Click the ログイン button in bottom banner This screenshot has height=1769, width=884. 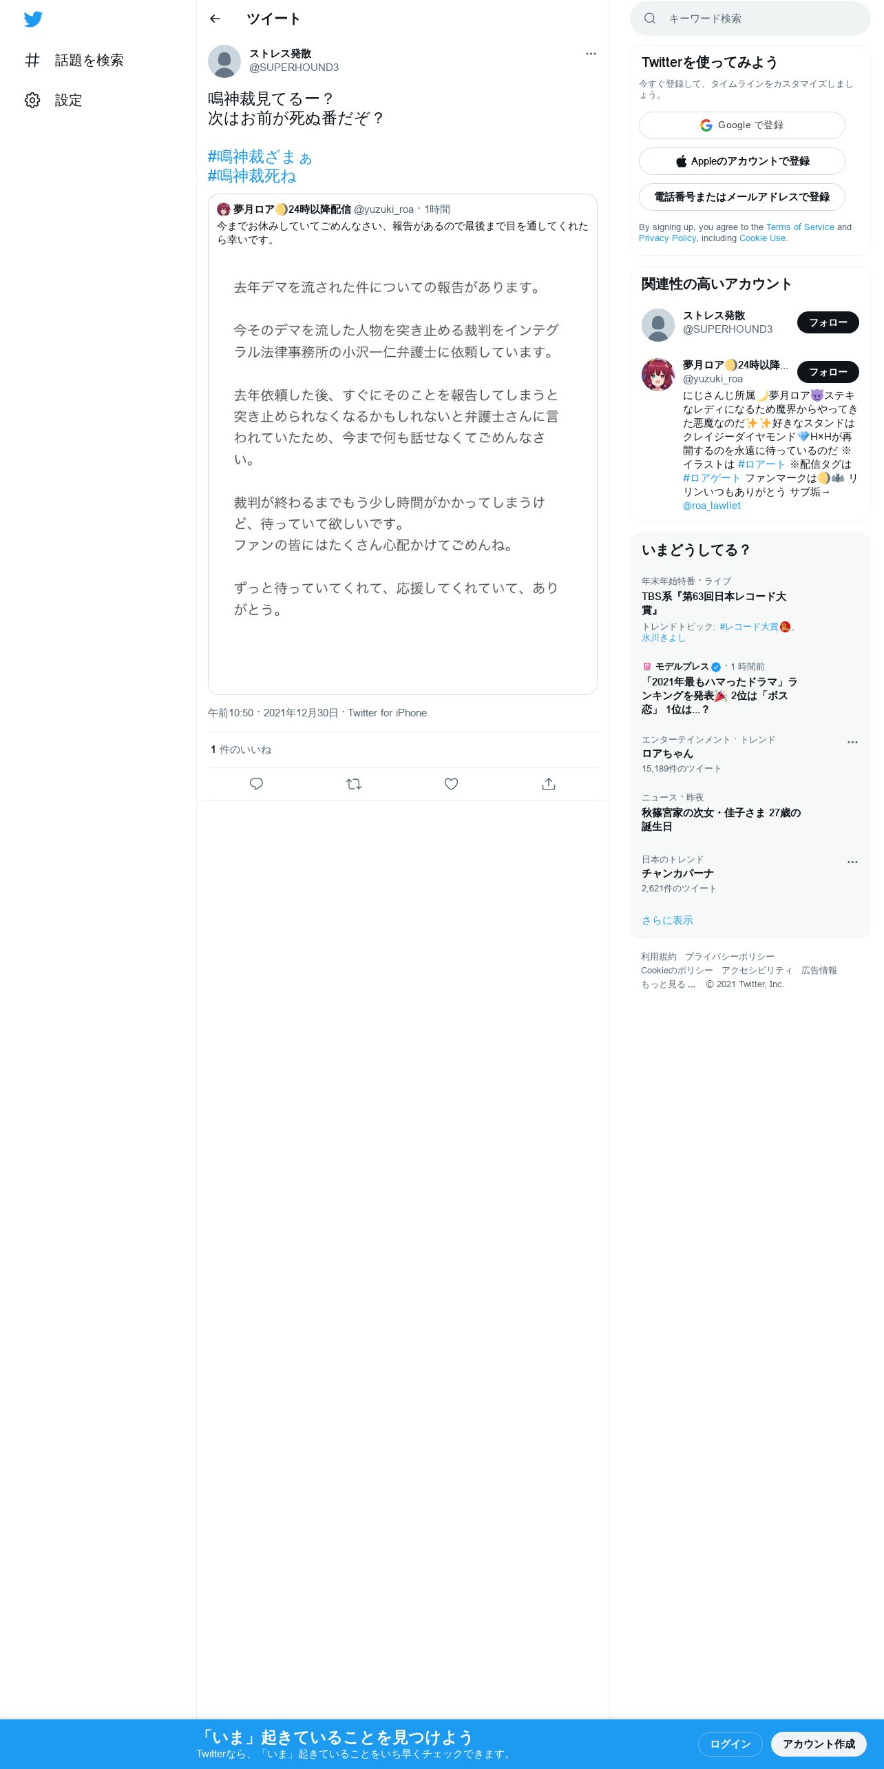[730, 1744]
